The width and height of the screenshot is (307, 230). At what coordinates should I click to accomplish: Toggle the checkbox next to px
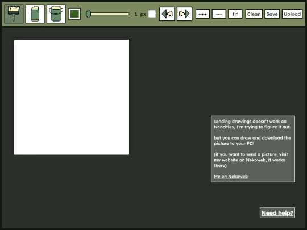tap(152, 14)
